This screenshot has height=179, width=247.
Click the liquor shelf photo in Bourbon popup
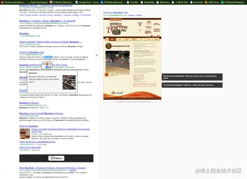pos(69,82)
